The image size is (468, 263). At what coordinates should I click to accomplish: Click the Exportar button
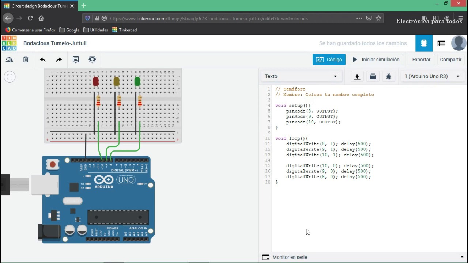(421, 60)
